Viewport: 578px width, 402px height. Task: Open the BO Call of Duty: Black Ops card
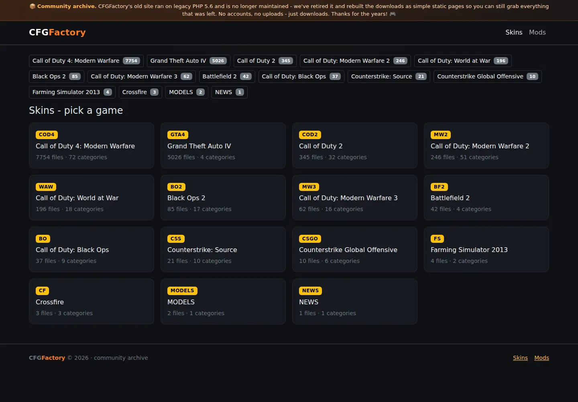92,249
